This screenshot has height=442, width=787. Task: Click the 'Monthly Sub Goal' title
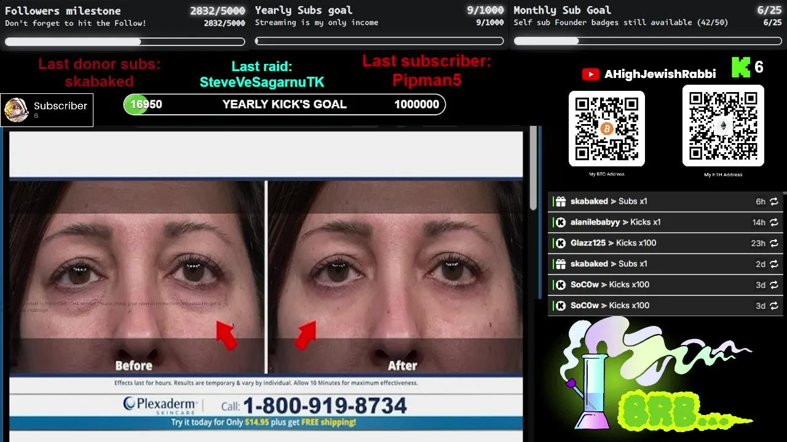click(x=562, y=10)
